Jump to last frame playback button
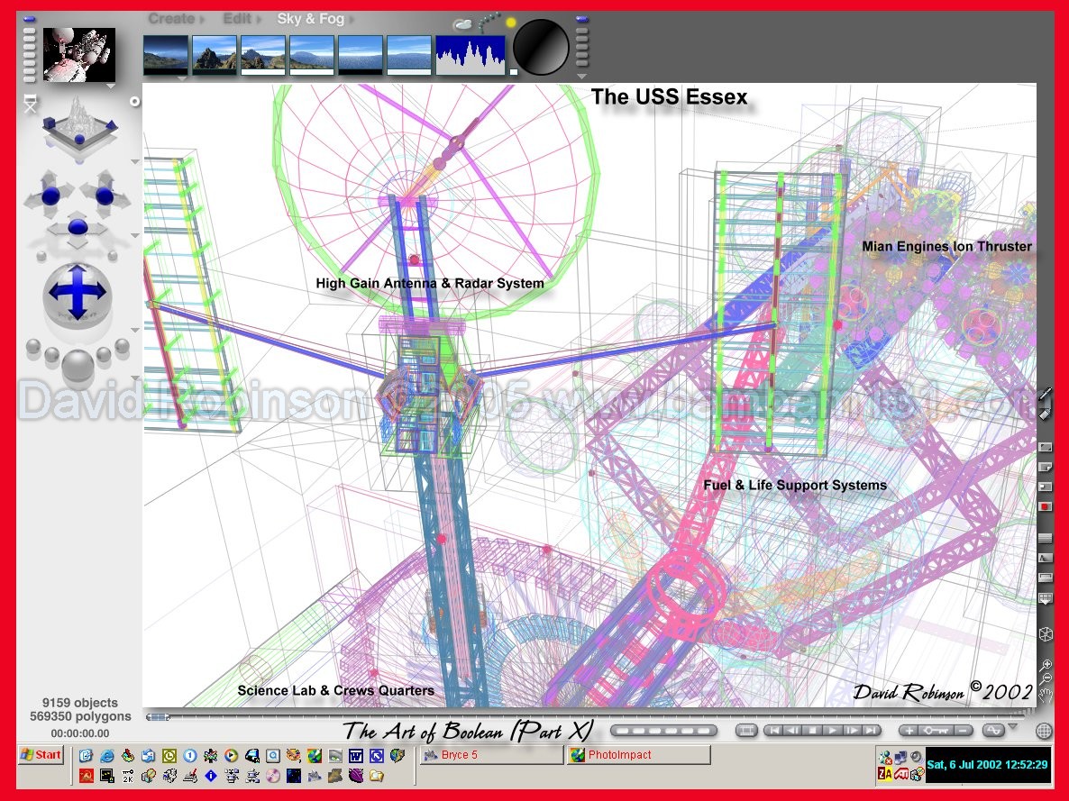Screen dimensions: 1069x801 pyautogui.click(x=871, y=730)
